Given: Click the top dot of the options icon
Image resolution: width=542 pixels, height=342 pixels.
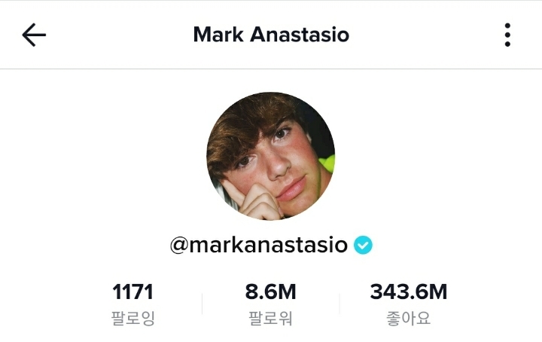Looking at the screenshot, I should (507, 26).
